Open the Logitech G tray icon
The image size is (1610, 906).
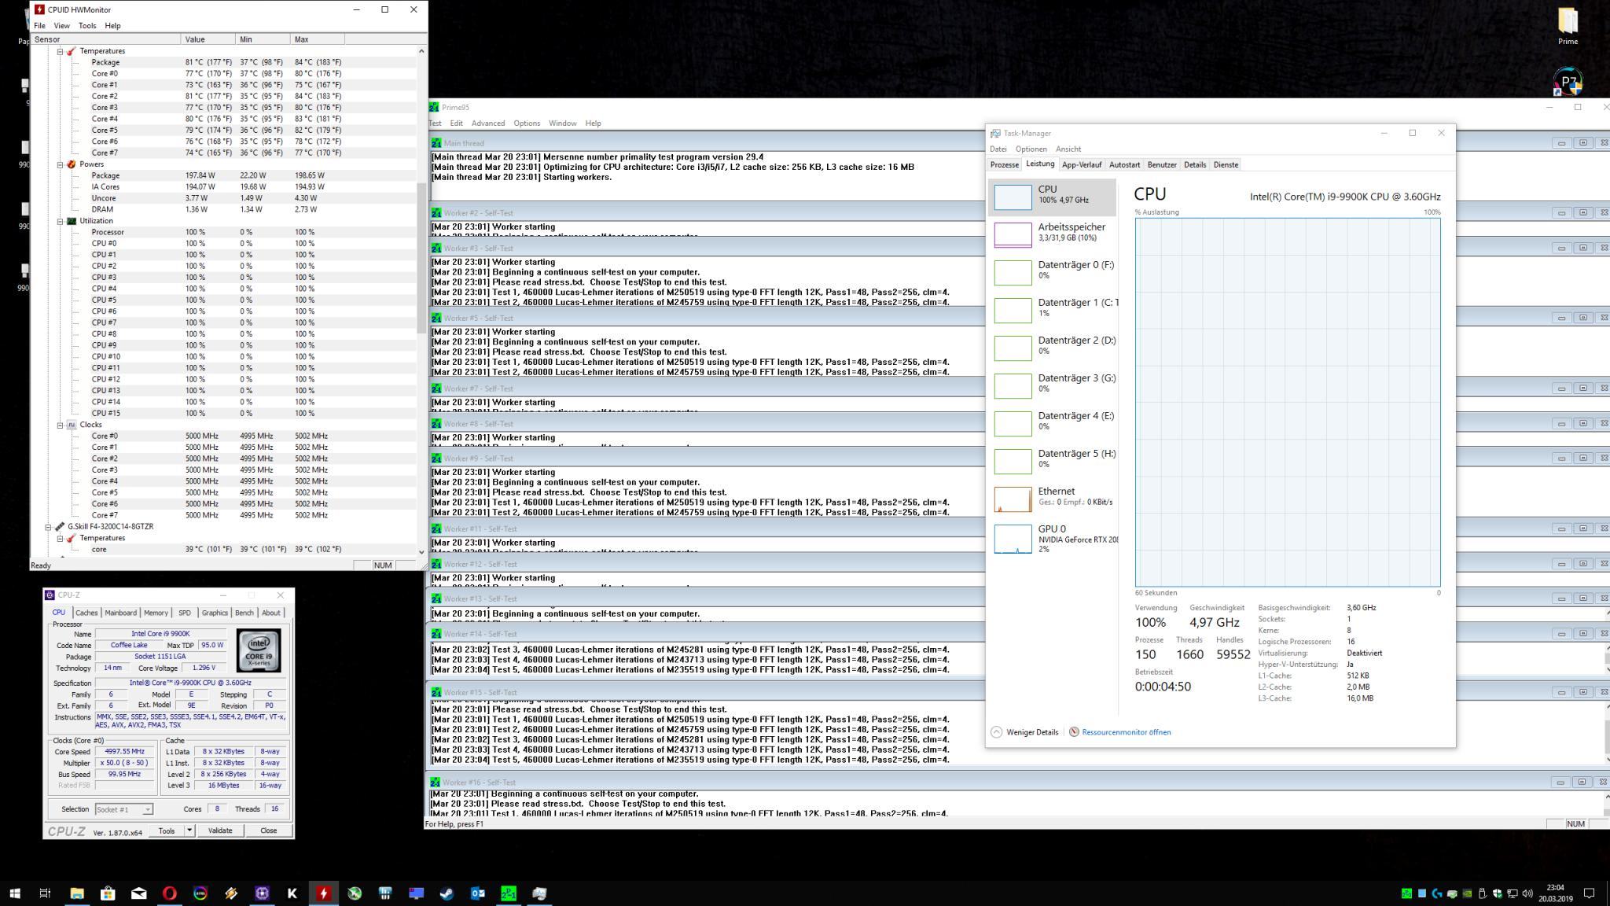tap(1437, 893)
